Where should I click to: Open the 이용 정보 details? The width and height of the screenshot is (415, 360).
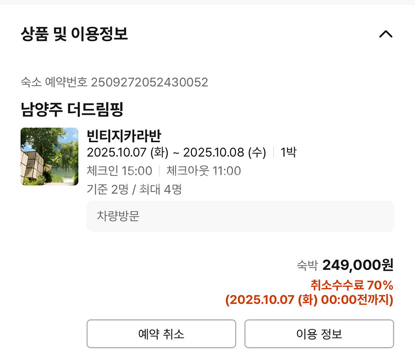[319, 334]
